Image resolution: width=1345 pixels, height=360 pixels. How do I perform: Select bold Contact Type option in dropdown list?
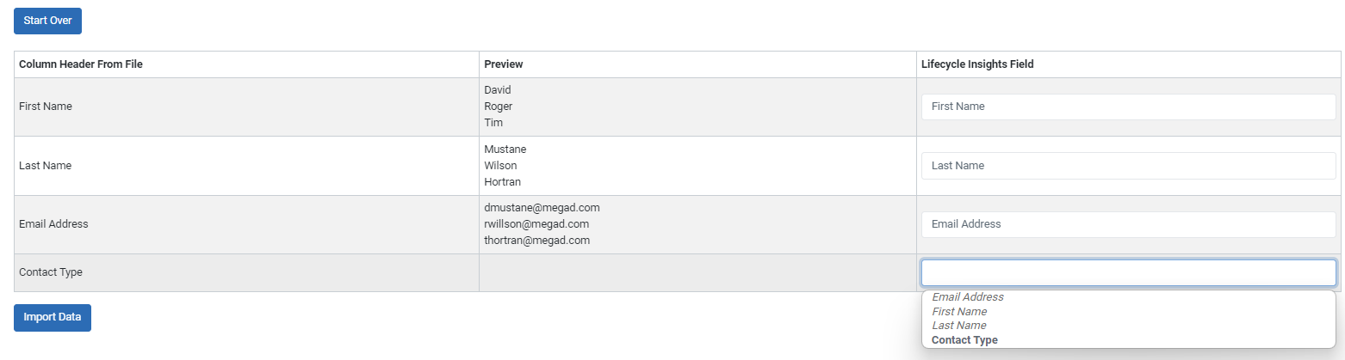coord(964,340)
